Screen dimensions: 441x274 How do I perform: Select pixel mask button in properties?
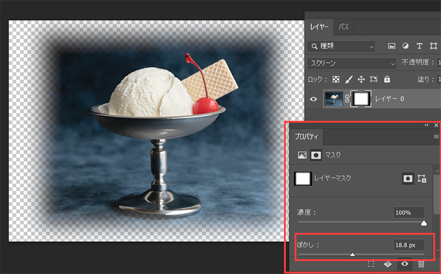pyautogui.click(x=408, y=178)
